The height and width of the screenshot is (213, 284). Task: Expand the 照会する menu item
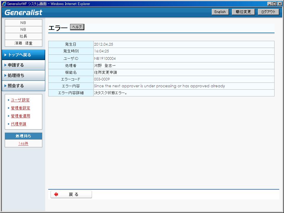tap(23, 86)
